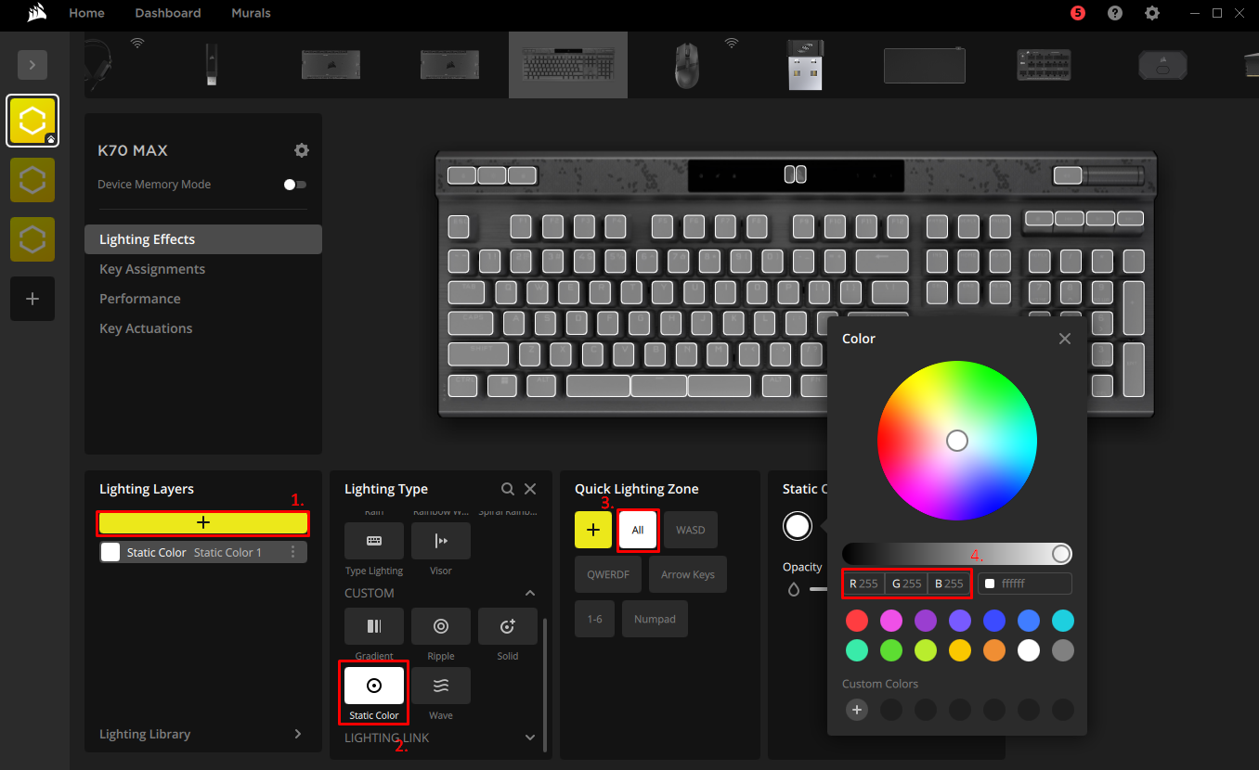This screenshot has width=1259, height=770.
Task: Select the Ripple custom lighting icon
Action: 440,626
